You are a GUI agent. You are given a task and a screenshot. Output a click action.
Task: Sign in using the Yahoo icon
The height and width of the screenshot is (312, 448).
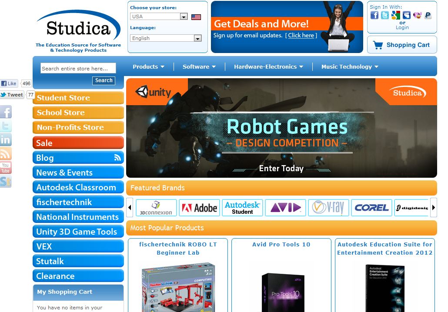coord(417,15)
